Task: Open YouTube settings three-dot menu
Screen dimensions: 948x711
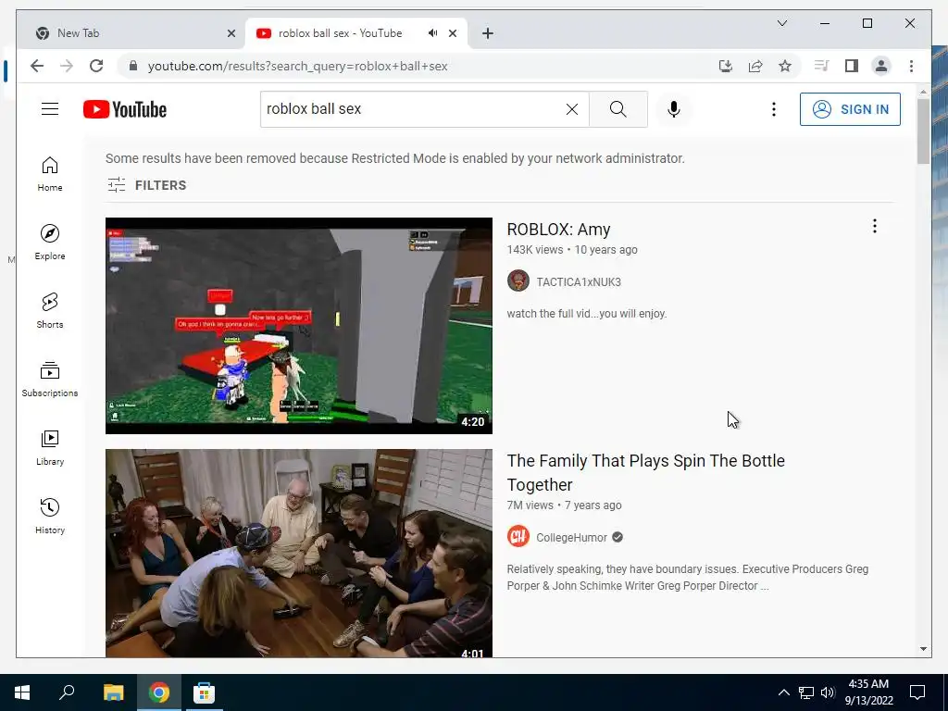Action: 773,109
